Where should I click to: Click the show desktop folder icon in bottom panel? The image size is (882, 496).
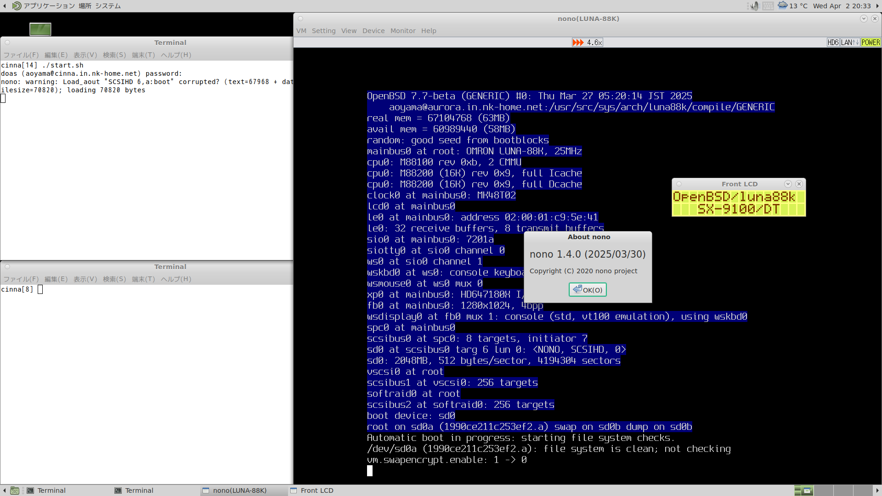click(x=15, y=490)
